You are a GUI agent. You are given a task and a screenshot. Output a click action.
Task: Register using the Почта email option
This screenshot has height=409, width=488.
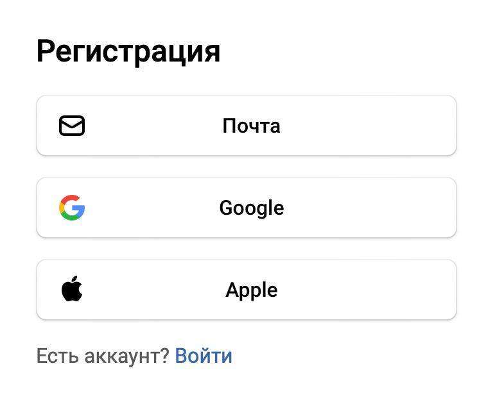pyautogui.click(x=246, y=126)
